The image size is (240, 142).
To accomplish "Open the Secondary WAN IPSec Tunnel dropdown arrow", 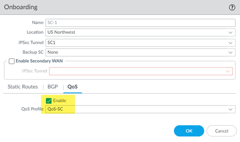I will (228, 71).
